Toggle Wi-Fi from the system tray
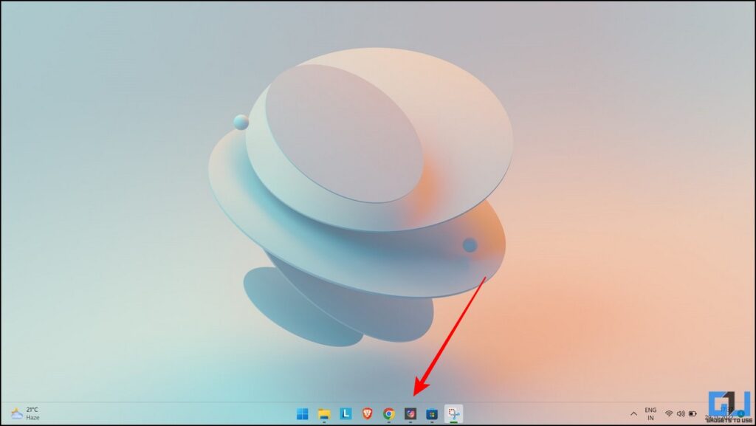The height and width of the screenshot is (426, 756). pos(669,413)
